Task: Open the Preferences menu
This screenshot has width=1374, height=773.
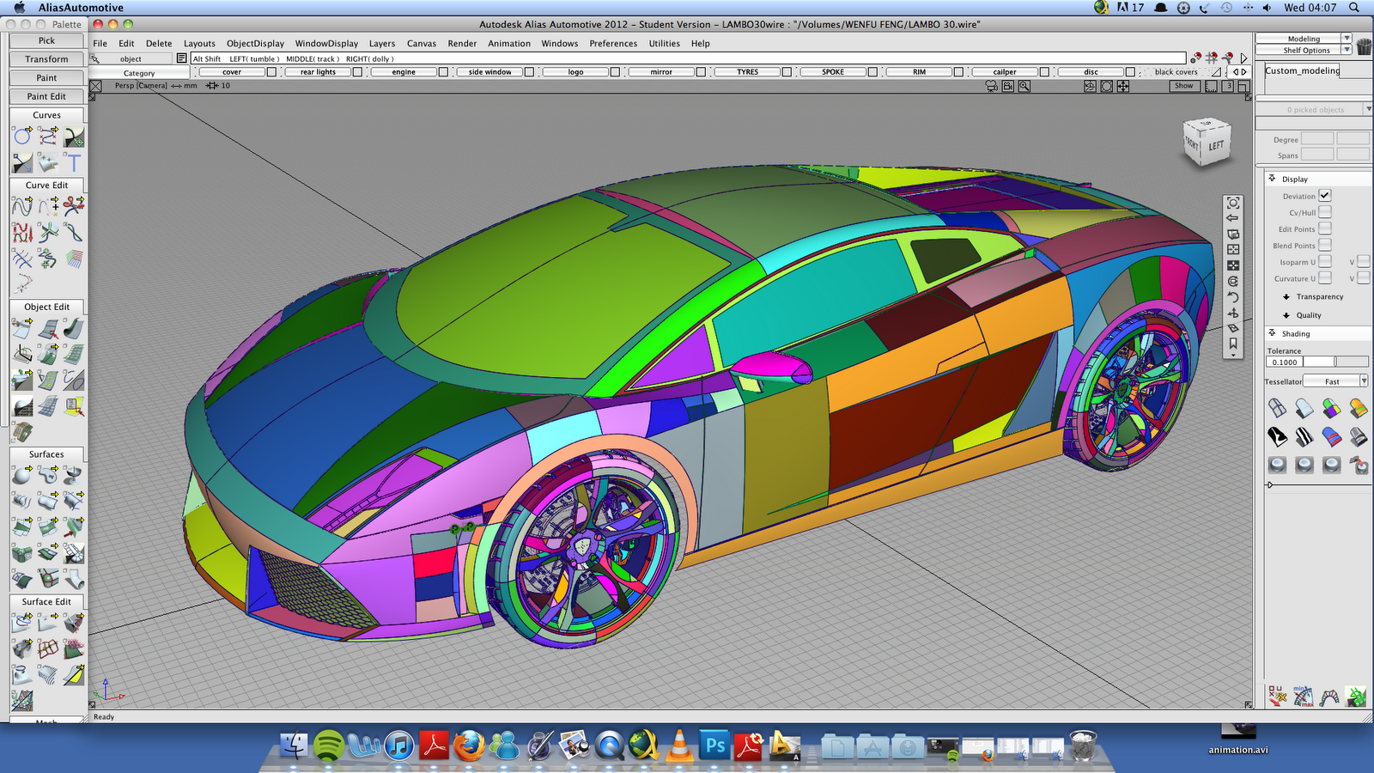Action: pyautogui.click(x=613, y=43)
